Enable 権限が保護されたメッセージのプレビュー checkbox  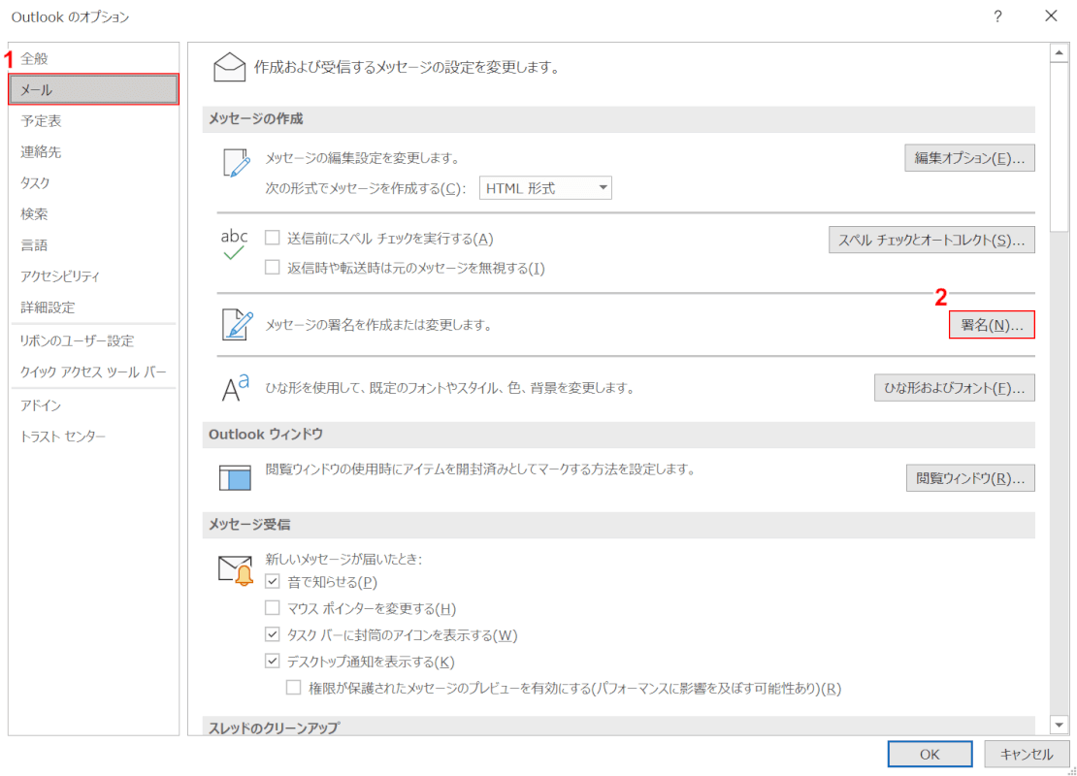coord(294,688)
